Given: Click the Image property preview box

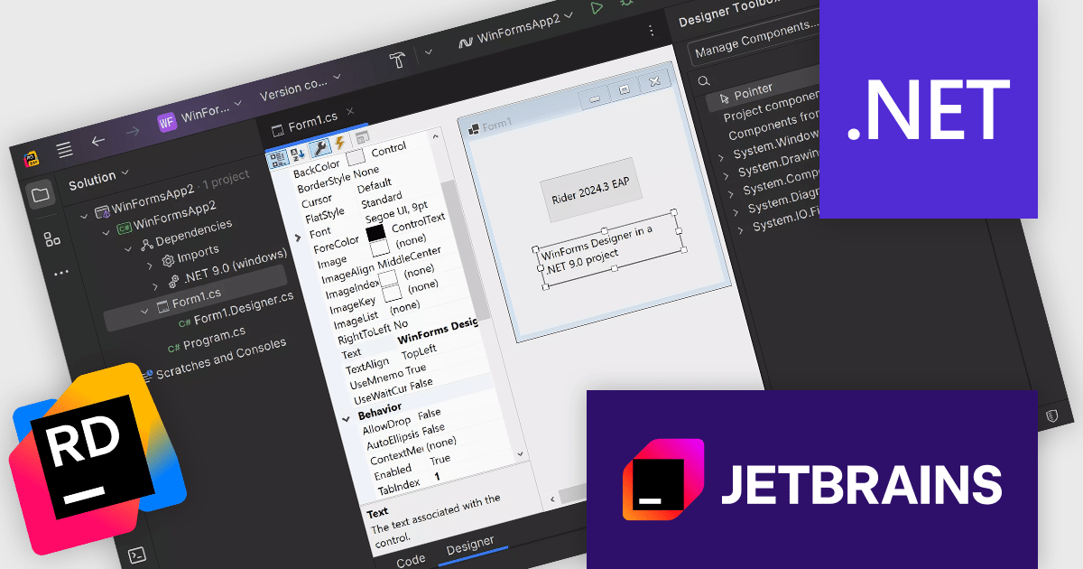Looking at the screenshot, I should click(380, 248).
